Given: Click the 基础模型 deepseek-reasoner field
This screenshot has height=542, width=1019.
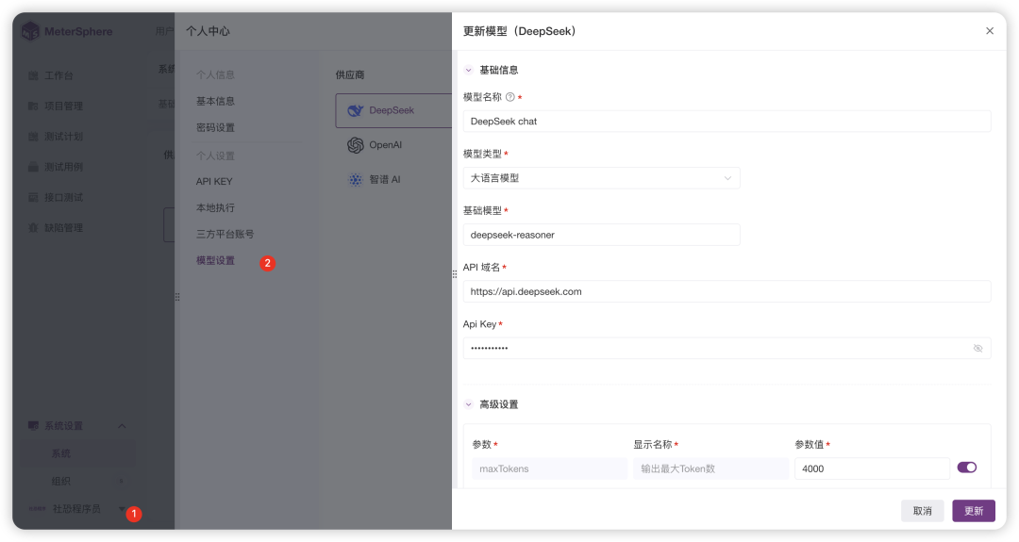Looking at the screenshot, I should click(x=602, y=235).
